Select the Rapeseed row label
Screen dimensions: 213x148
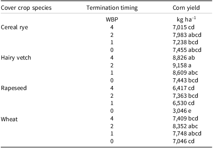pos(14,88)
